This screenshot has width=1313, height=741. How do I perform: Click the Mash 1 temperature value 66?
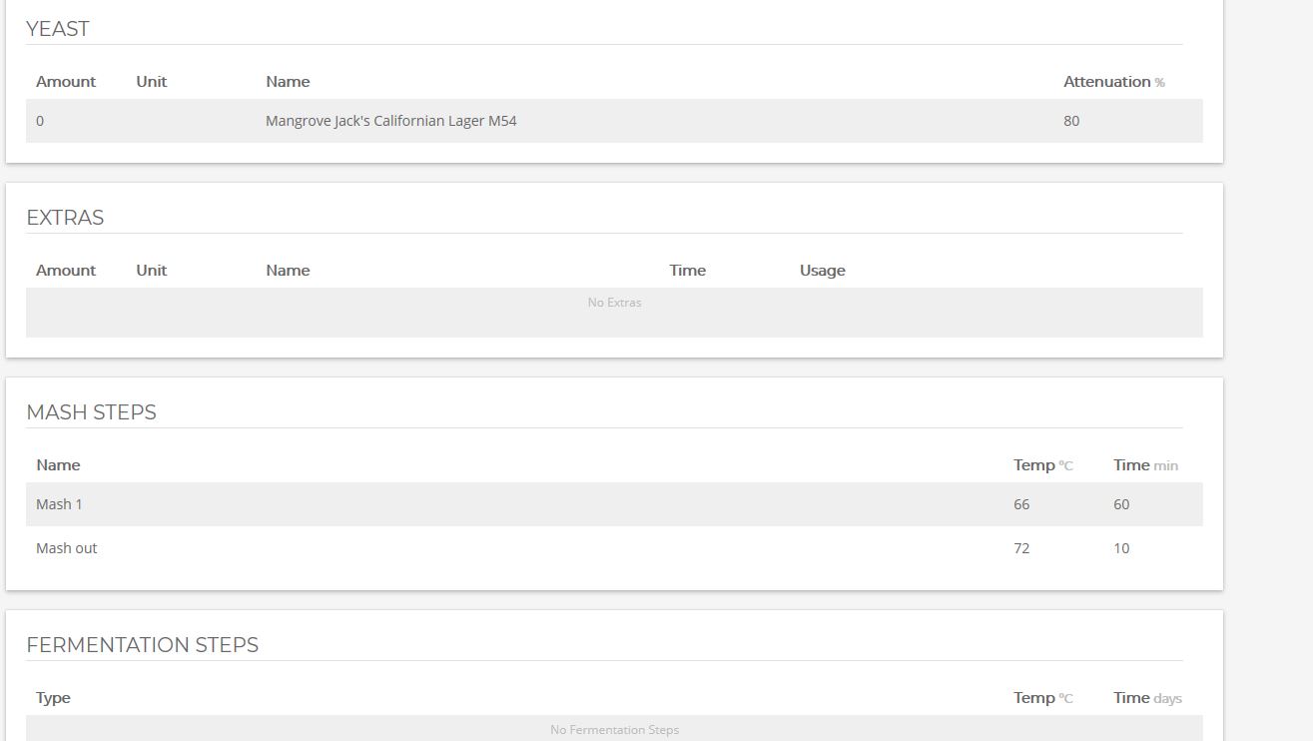[1020, 504]
